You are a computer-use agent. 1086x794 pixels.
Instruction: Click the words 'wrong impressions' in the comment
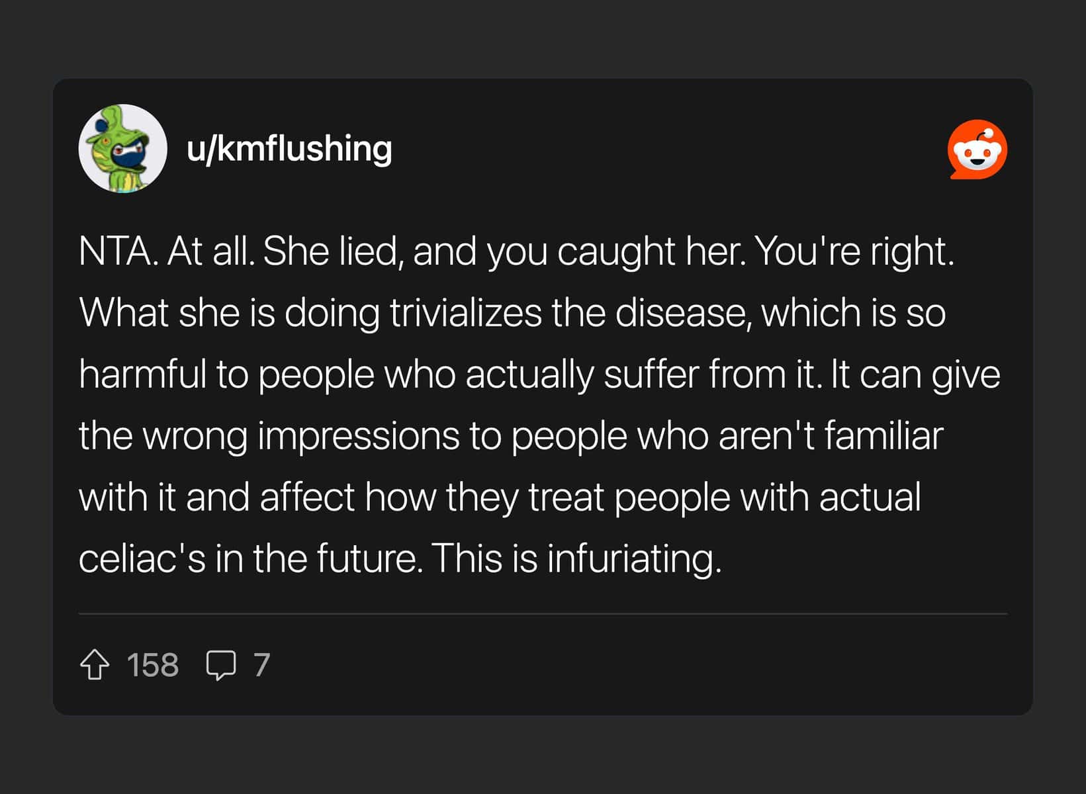click(x=301, y=436)
